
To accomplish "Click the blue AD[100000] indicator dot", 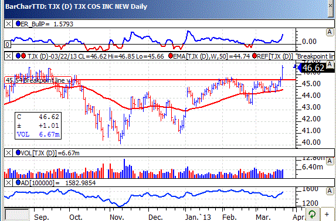I will pyautogui.click(x=18, y=182).
